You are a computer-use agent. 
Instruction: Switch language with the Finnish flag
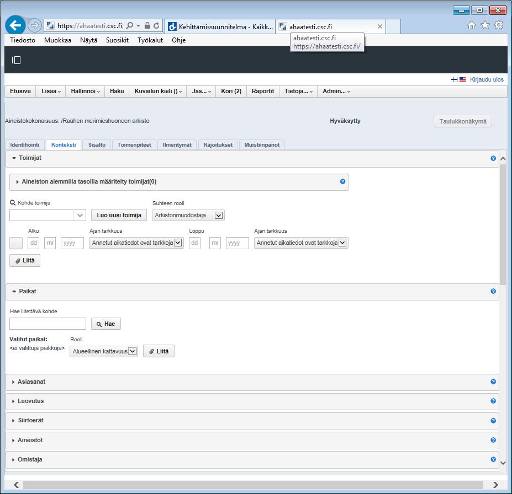tap(454, 79)
